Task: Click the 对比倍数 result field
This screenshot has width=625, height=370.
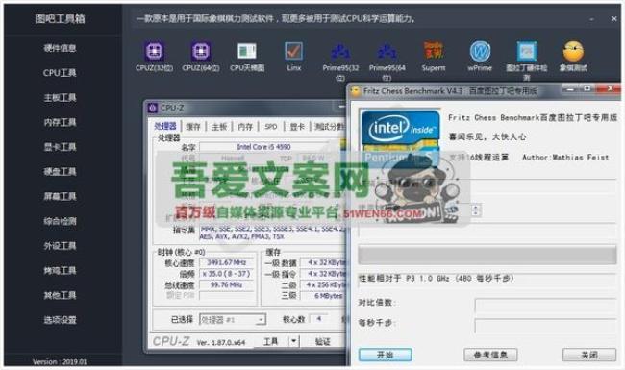Action: [545, 305]
